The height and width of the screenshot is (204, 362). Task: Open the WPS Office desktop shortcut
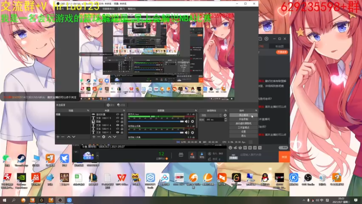[x=122, y=180]
